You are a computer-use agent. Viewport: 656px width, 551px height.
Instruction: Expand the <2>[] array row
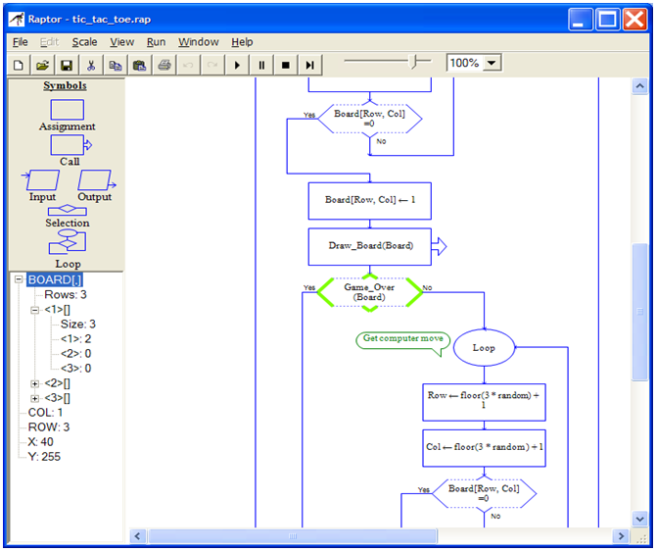(35, 383)
